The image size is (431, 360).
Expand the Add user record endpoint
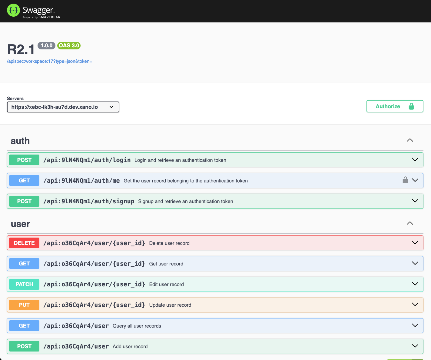(x=415, y=346)
